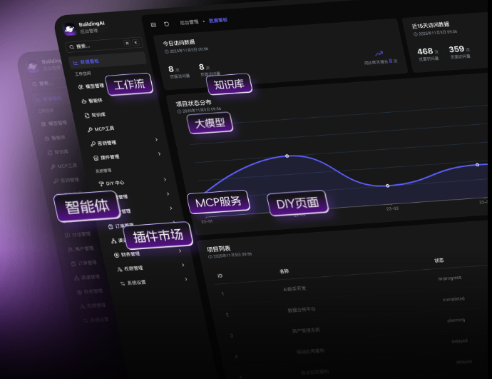Click the 数据分析平台 project row name
This screenshot has width=492, height=379.
[x=302, y=310]
